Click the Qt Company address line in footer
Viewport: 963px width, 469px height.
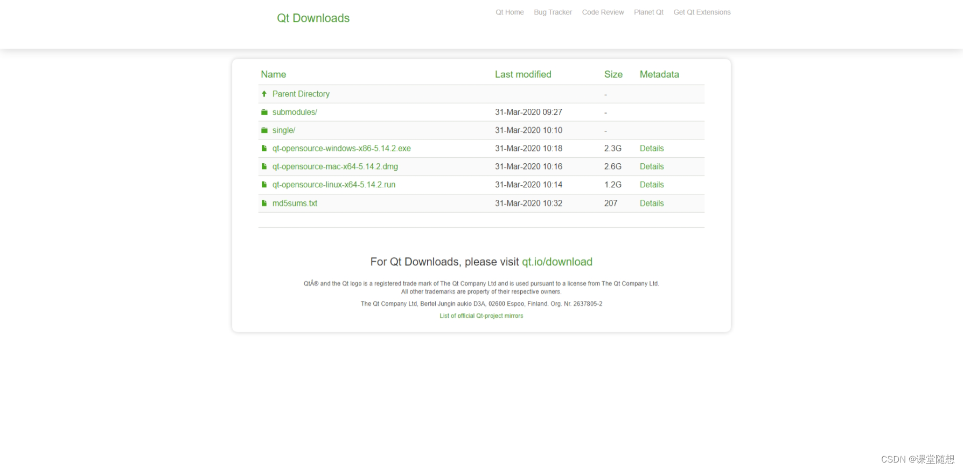(x=481, y=304)
